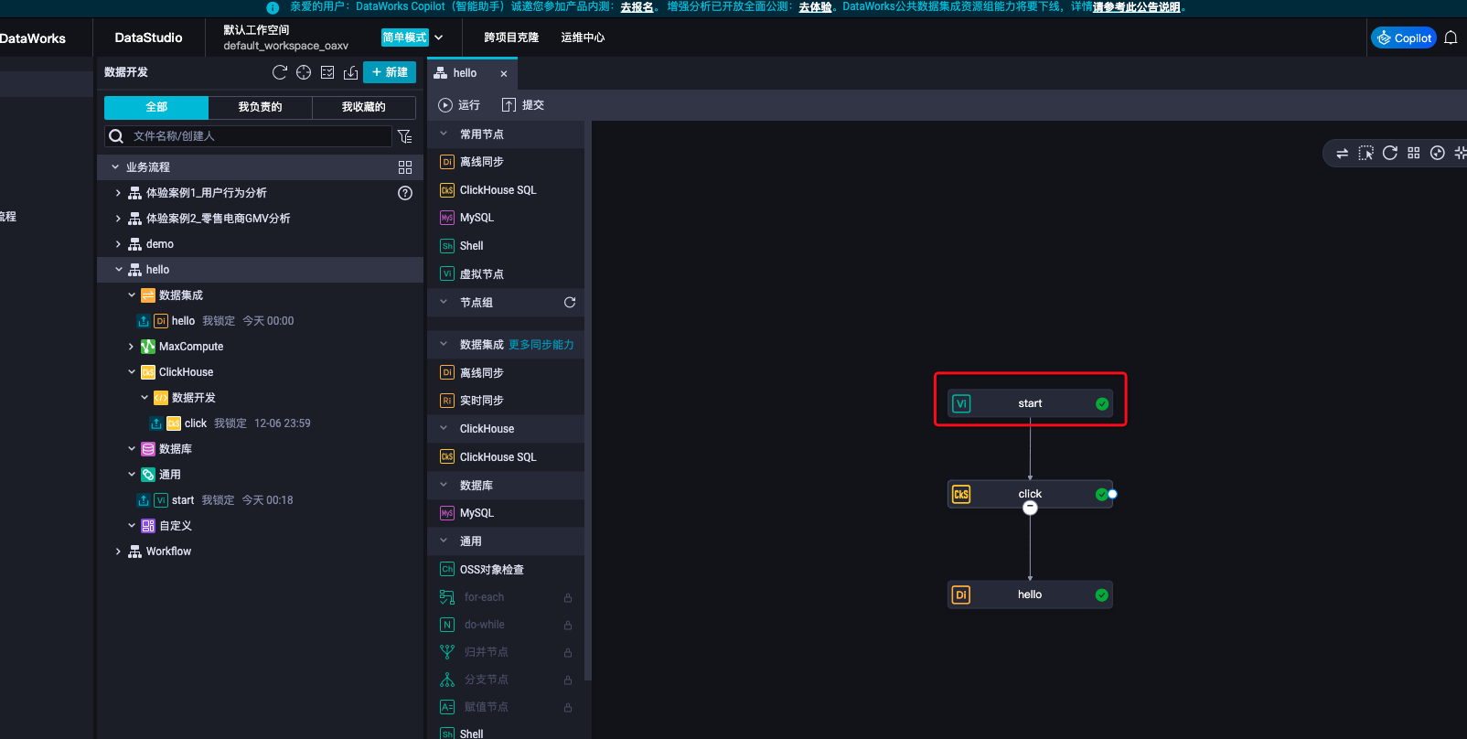Click the info icon in top banner
This screenshot has width=1467, height=739.
coord(273,7)
